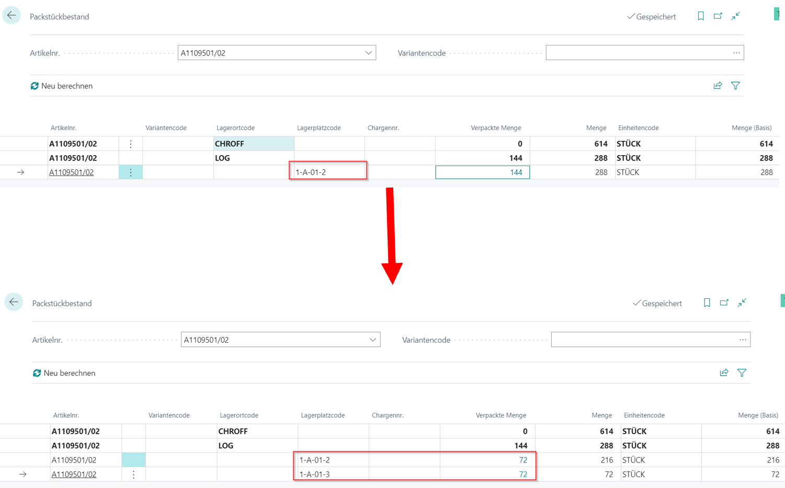Click the collapse arrows icon in the upper page
This screenshot has height=488, width=785.
click(x=735, y=16)
